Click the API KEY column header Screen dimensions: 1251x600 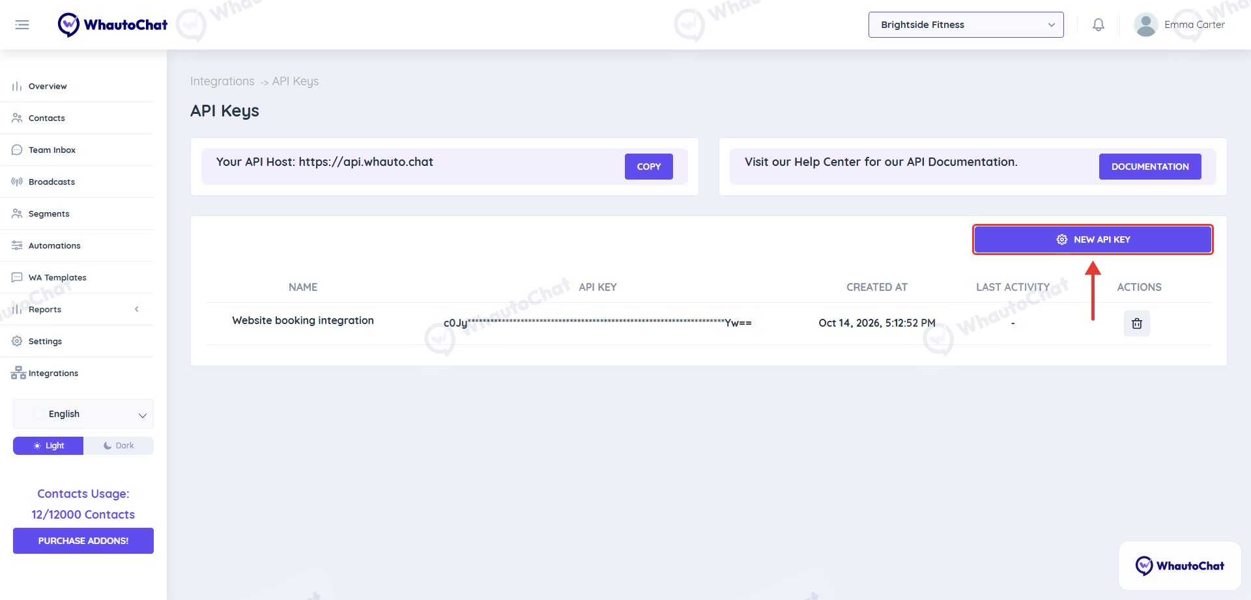(x=597, y=287)
